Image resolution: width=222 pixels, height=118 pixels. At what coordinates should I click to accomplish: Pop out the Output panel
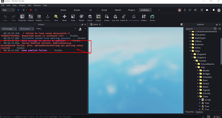click(x=82, y=25)
